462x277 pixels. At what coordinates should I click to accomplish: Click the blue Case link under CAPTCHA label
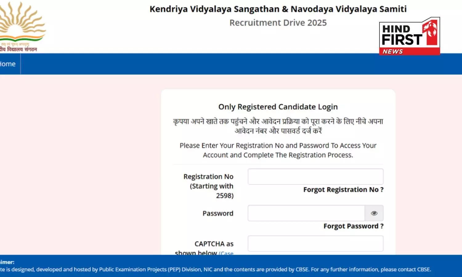[226, 253]
